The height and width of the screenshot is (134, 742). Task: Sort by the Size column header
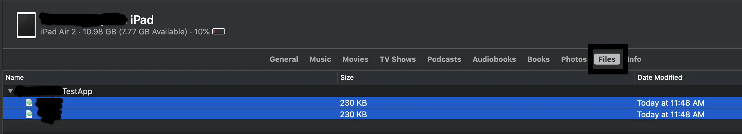[347, 77]
